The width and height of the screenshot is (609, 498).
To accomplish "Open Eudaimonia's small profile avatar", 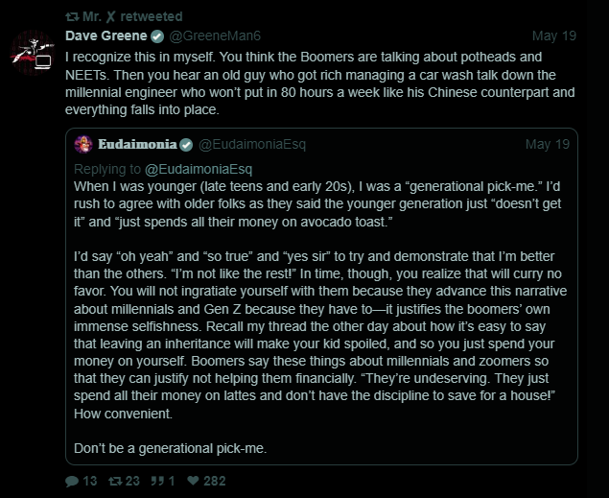I will coord(83,144).
